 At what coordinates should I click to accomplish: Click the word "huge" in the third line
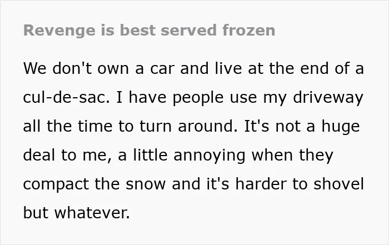click(340, 127)
